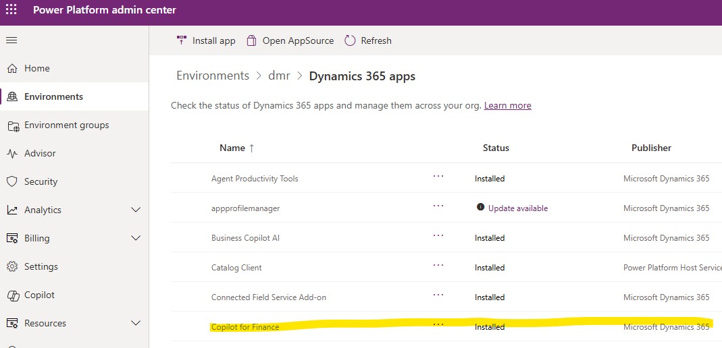Click the Open AppSource bag icon
This screenshot has height=348, width=722.
point(251,40)
